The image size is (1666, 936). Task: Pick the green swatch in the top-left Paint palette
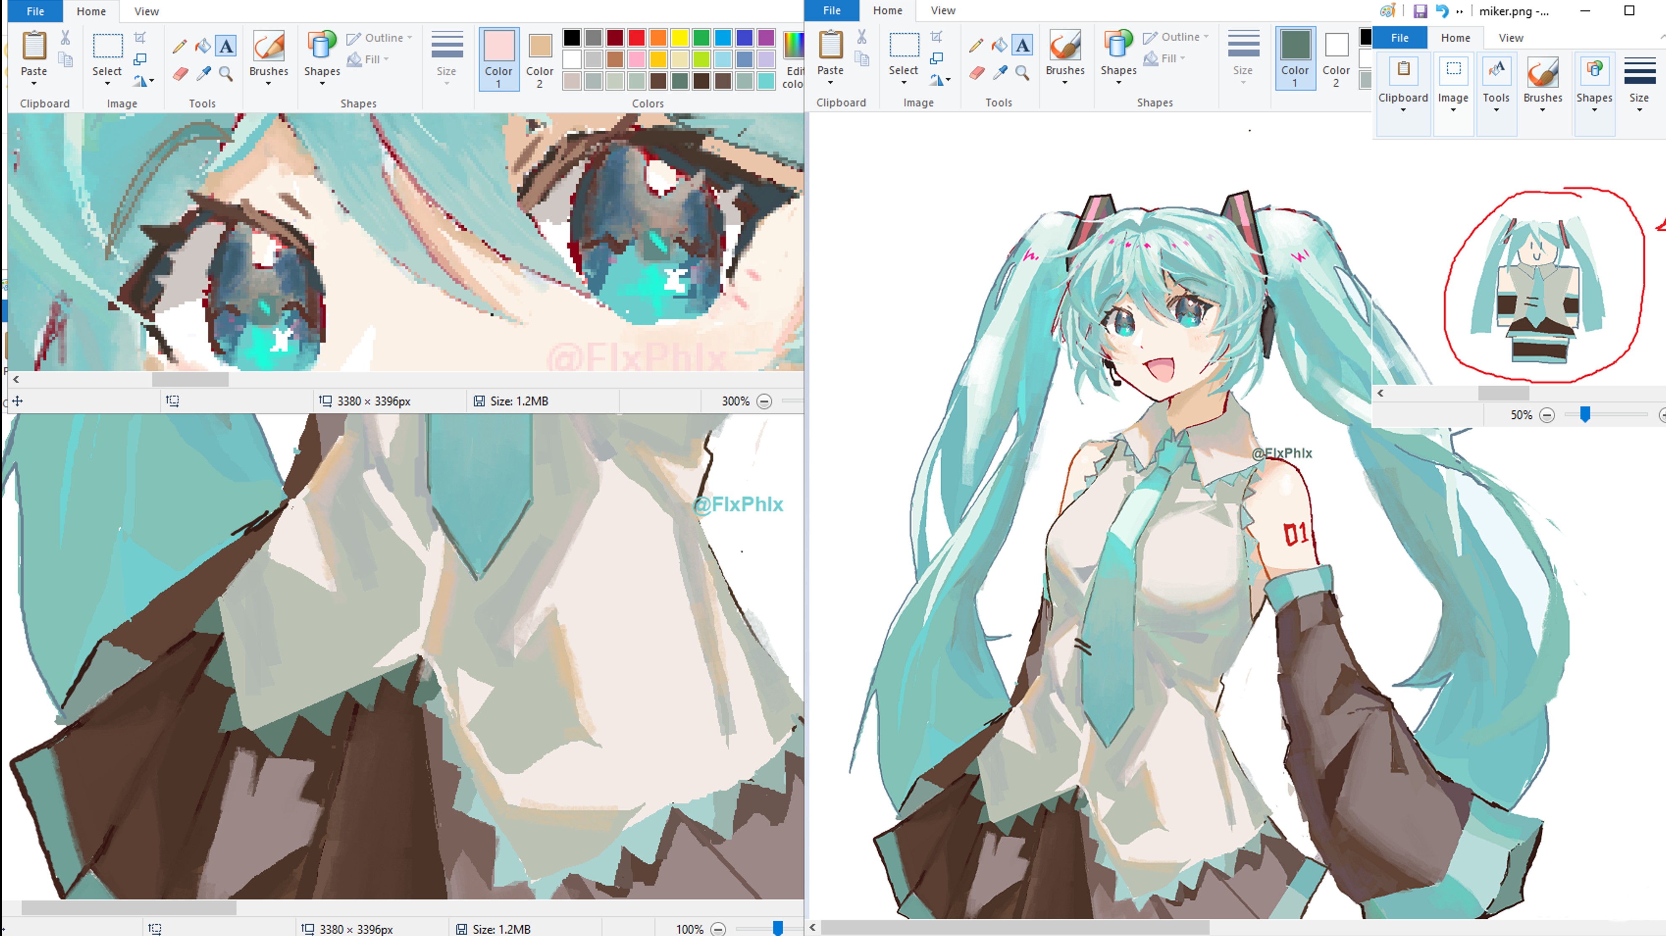coord(701,37)
